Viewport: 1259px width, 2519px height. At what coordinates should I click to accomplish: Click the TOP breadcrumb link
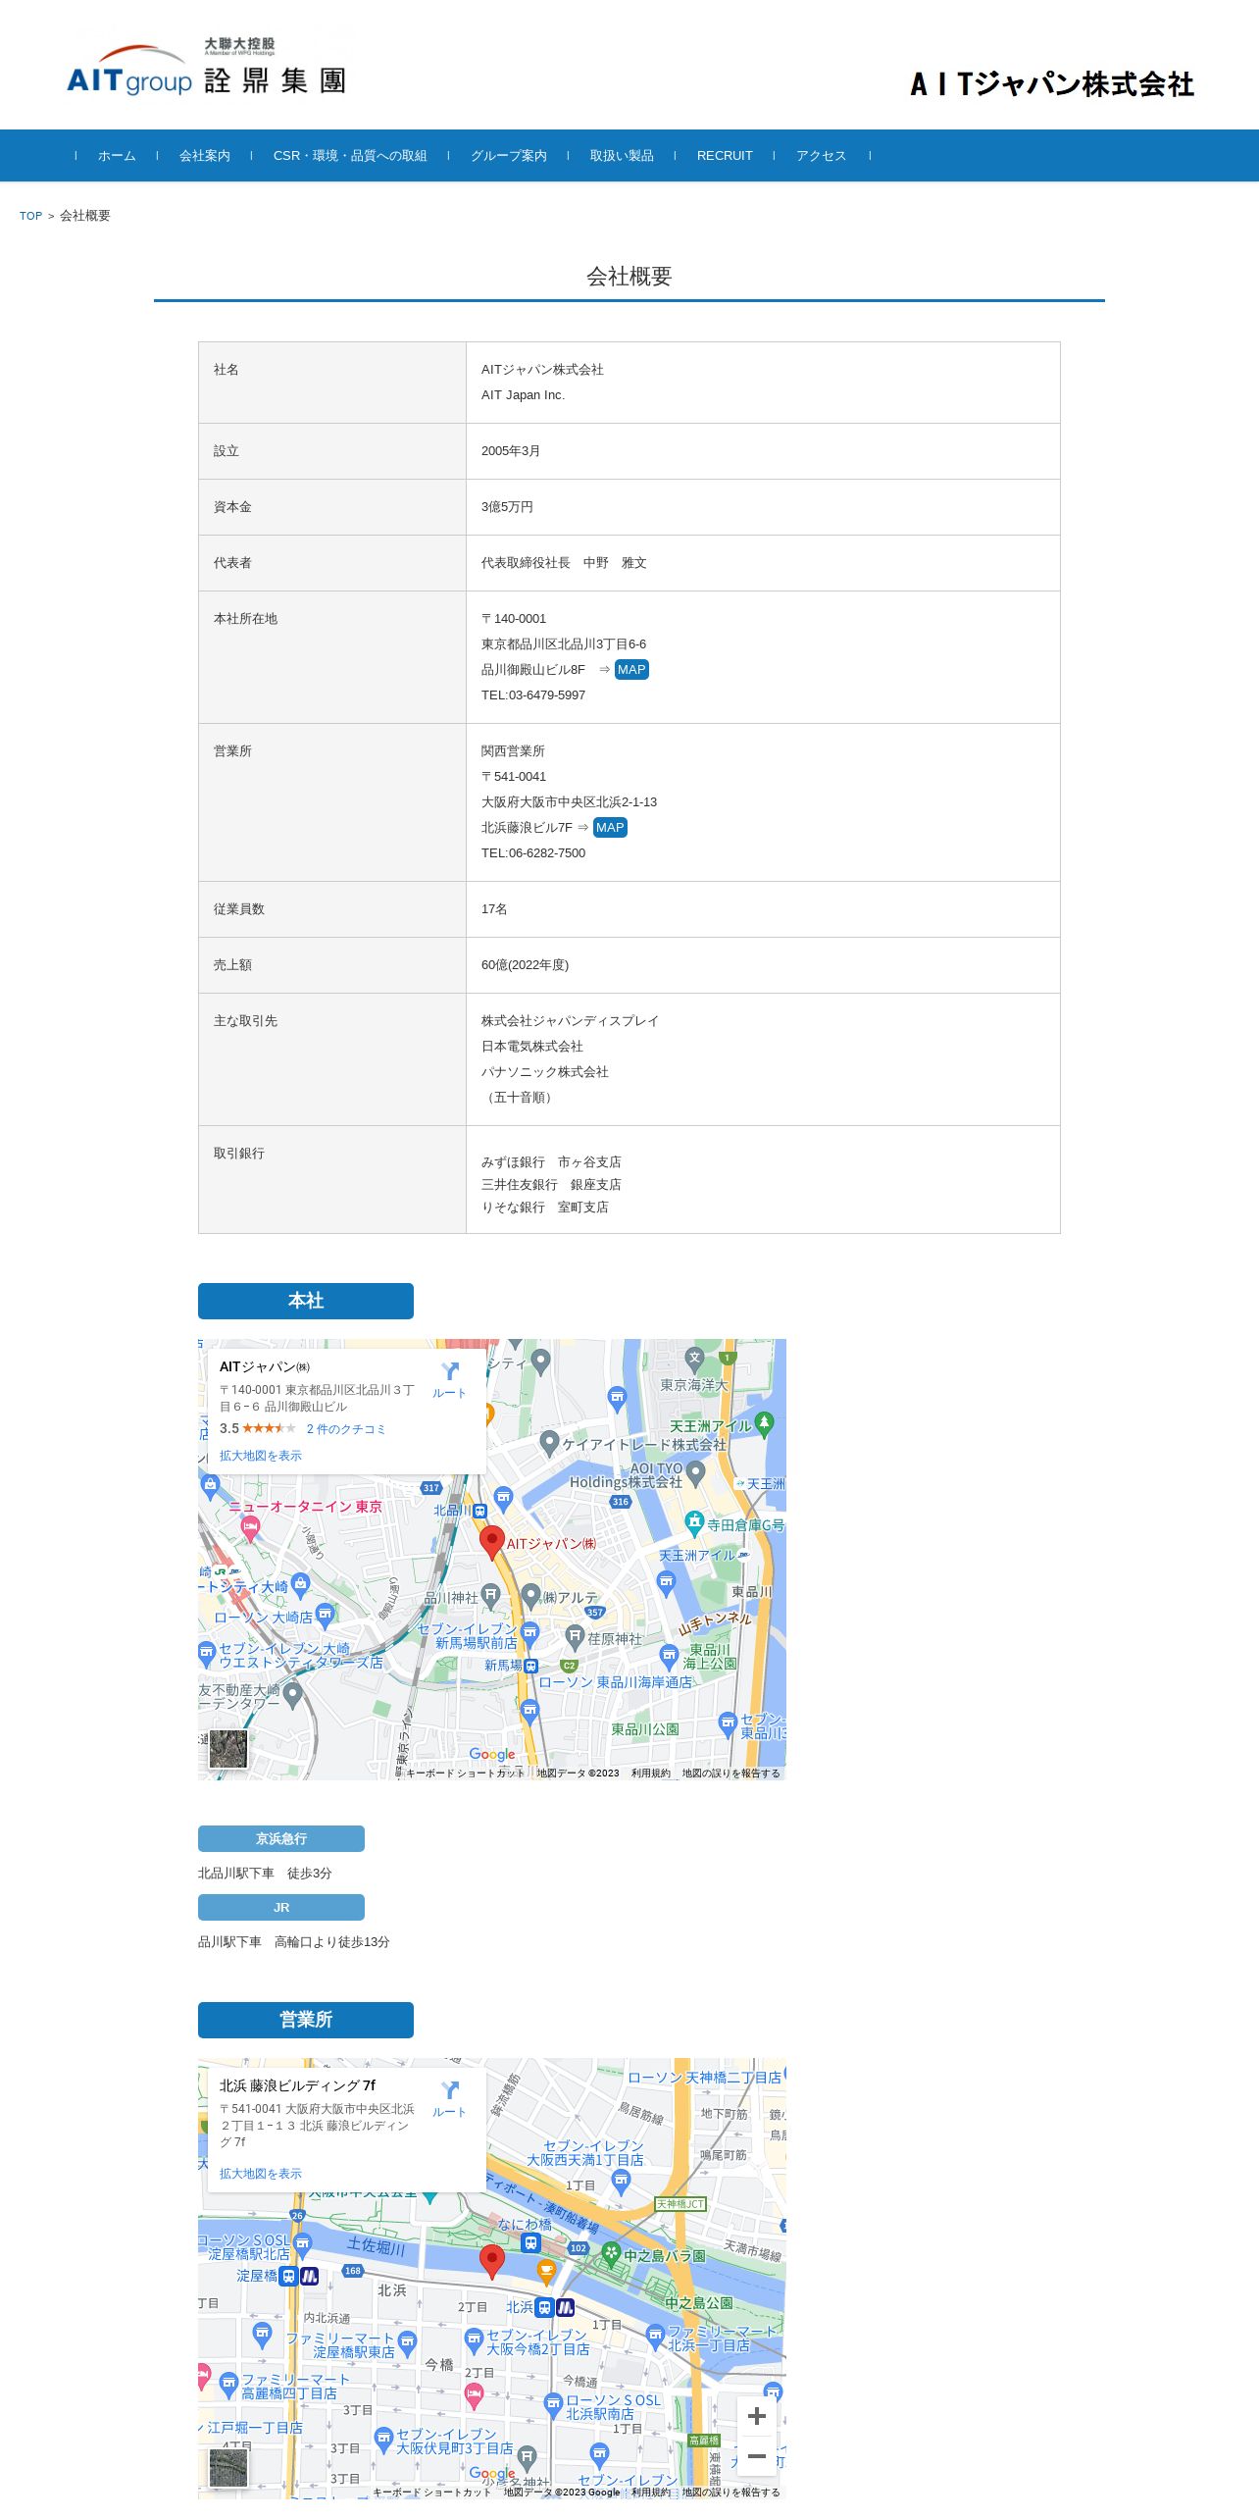pos(30,216)
